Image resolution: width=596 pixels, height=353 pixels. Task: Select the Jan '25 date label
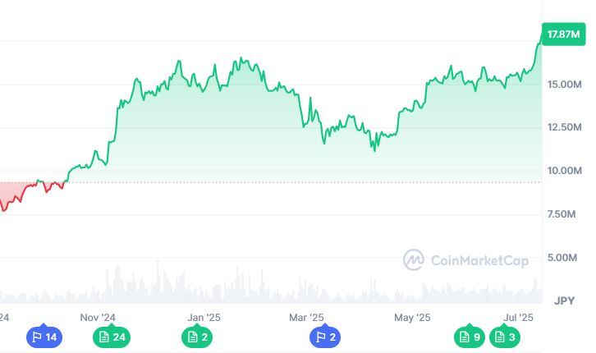coord(204,318)
